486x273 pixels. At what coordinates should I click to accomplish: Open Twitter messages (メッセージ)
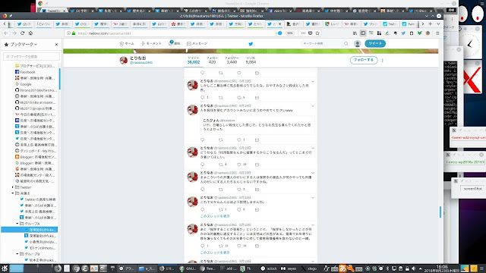pos(197,44)
